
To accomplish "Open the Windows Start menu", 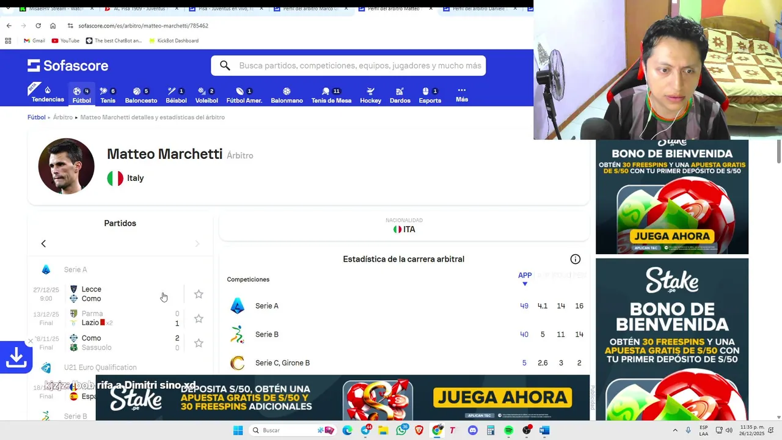I will (x=238, y=430).
